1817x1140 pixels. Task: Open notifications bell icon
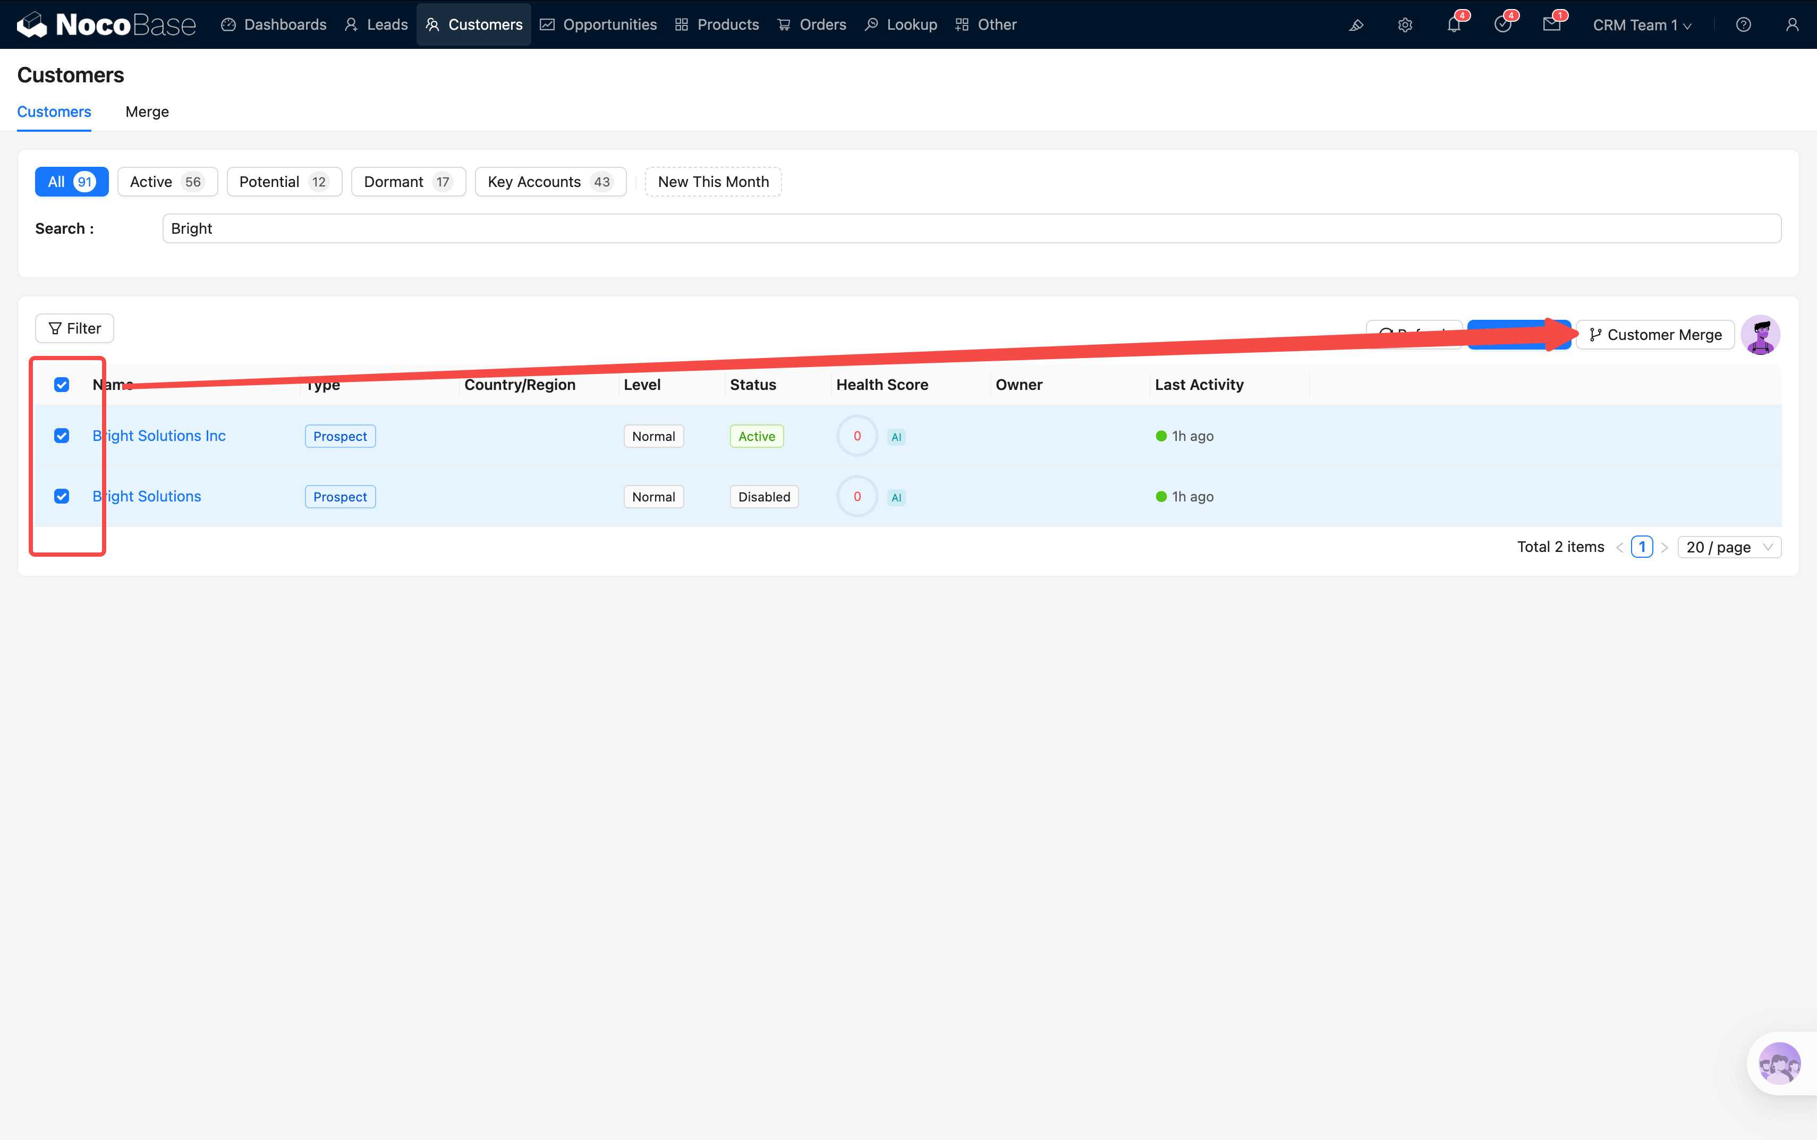pyautogui.click(x=1454, y=25)
